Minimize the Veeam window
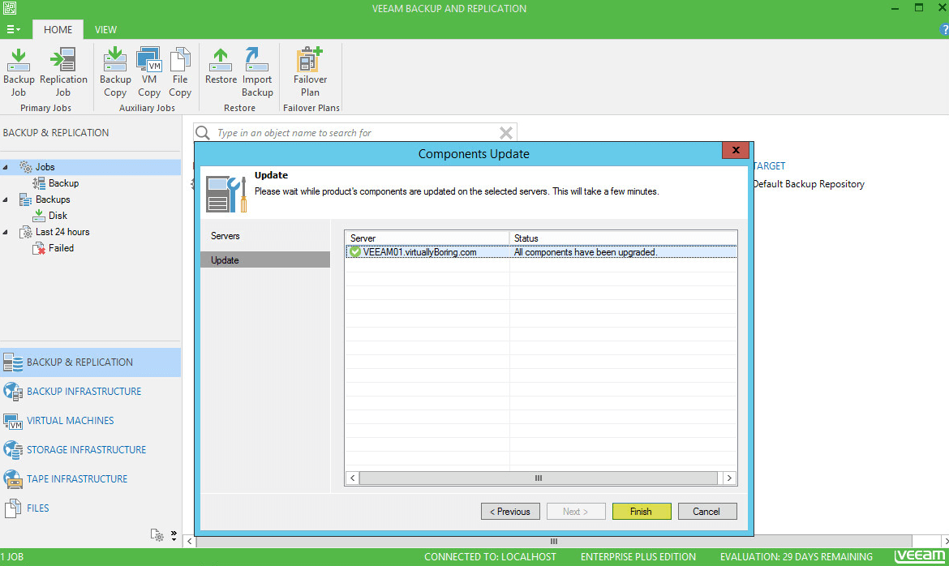This screenshot has width=949, height=566. 895,8
